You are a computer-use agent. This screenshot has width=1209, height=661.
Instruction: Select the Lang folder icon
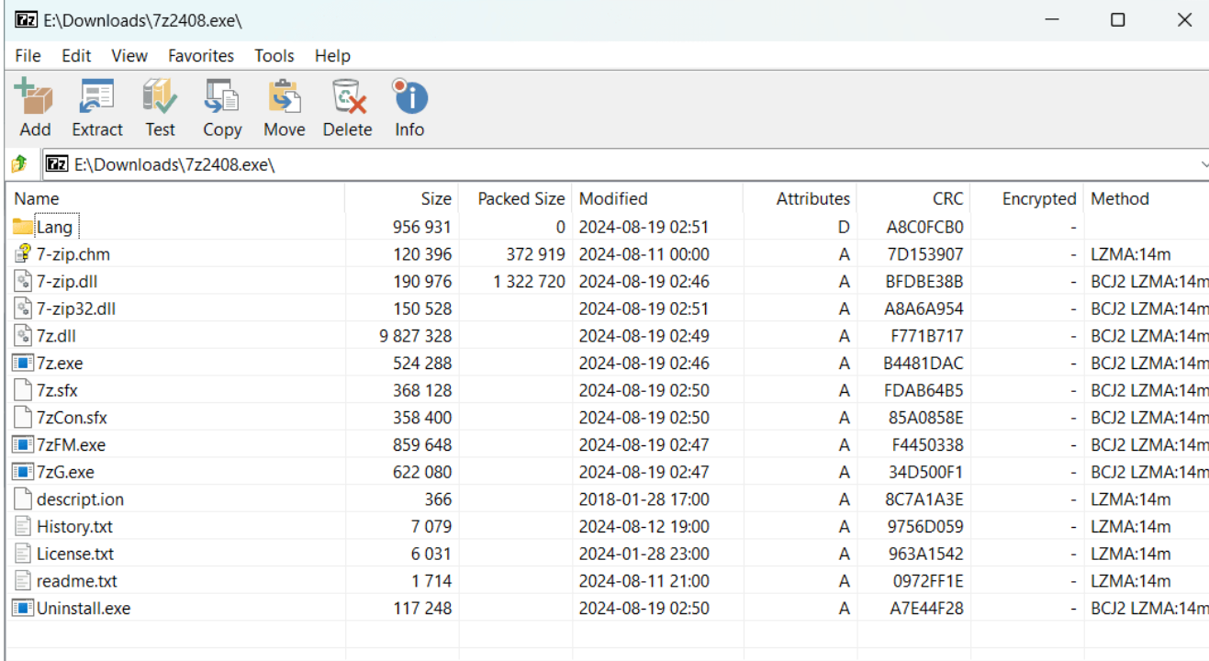(x=24, y=227)
